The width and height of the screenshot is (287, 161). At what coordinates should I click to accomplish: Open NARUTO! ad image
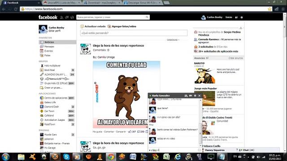coord(204,76)
